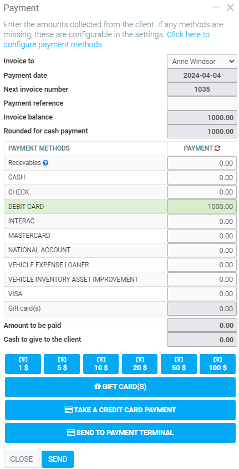Click the Recevables help question mark icon

pos(45,163)
